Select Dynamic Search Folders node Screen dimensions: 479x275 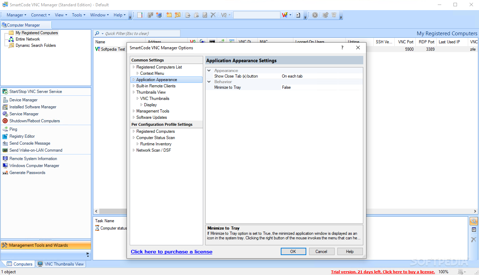point(36,45)
